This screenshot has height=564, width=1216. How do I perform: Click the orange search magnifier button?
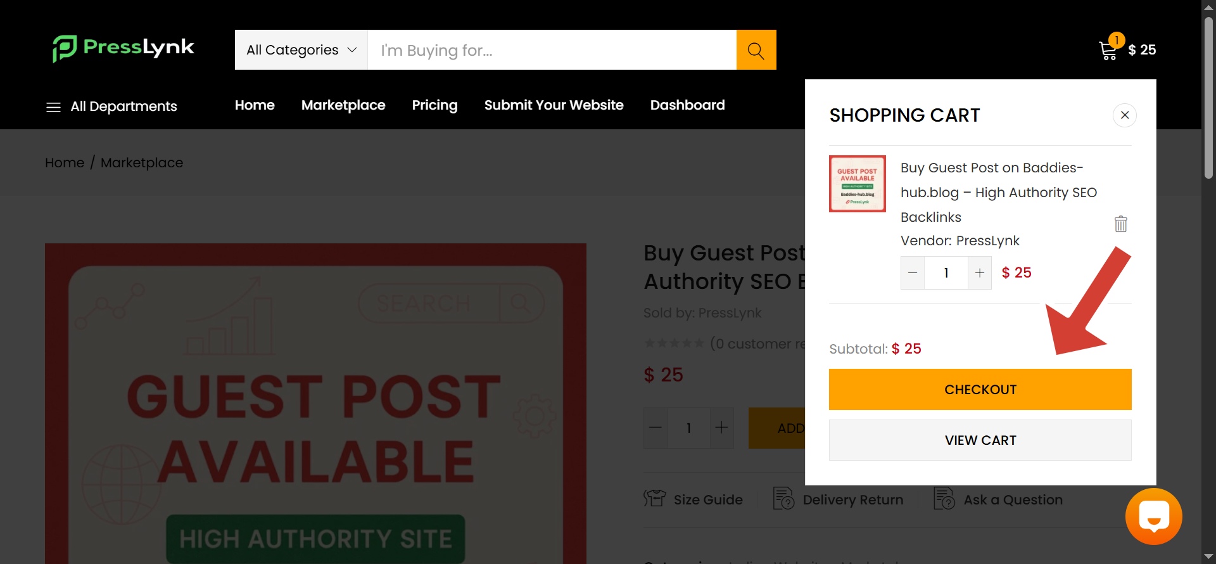(756, 49)
